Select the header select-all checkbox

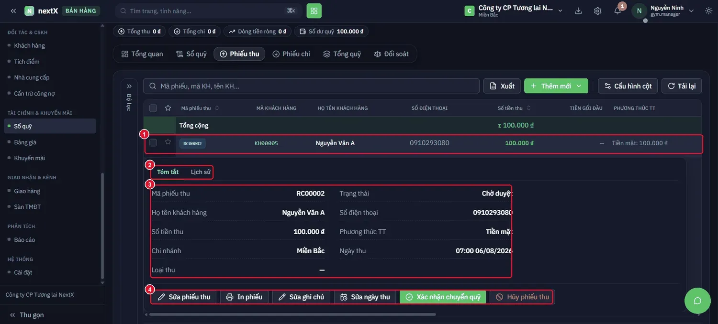(153, 108)
